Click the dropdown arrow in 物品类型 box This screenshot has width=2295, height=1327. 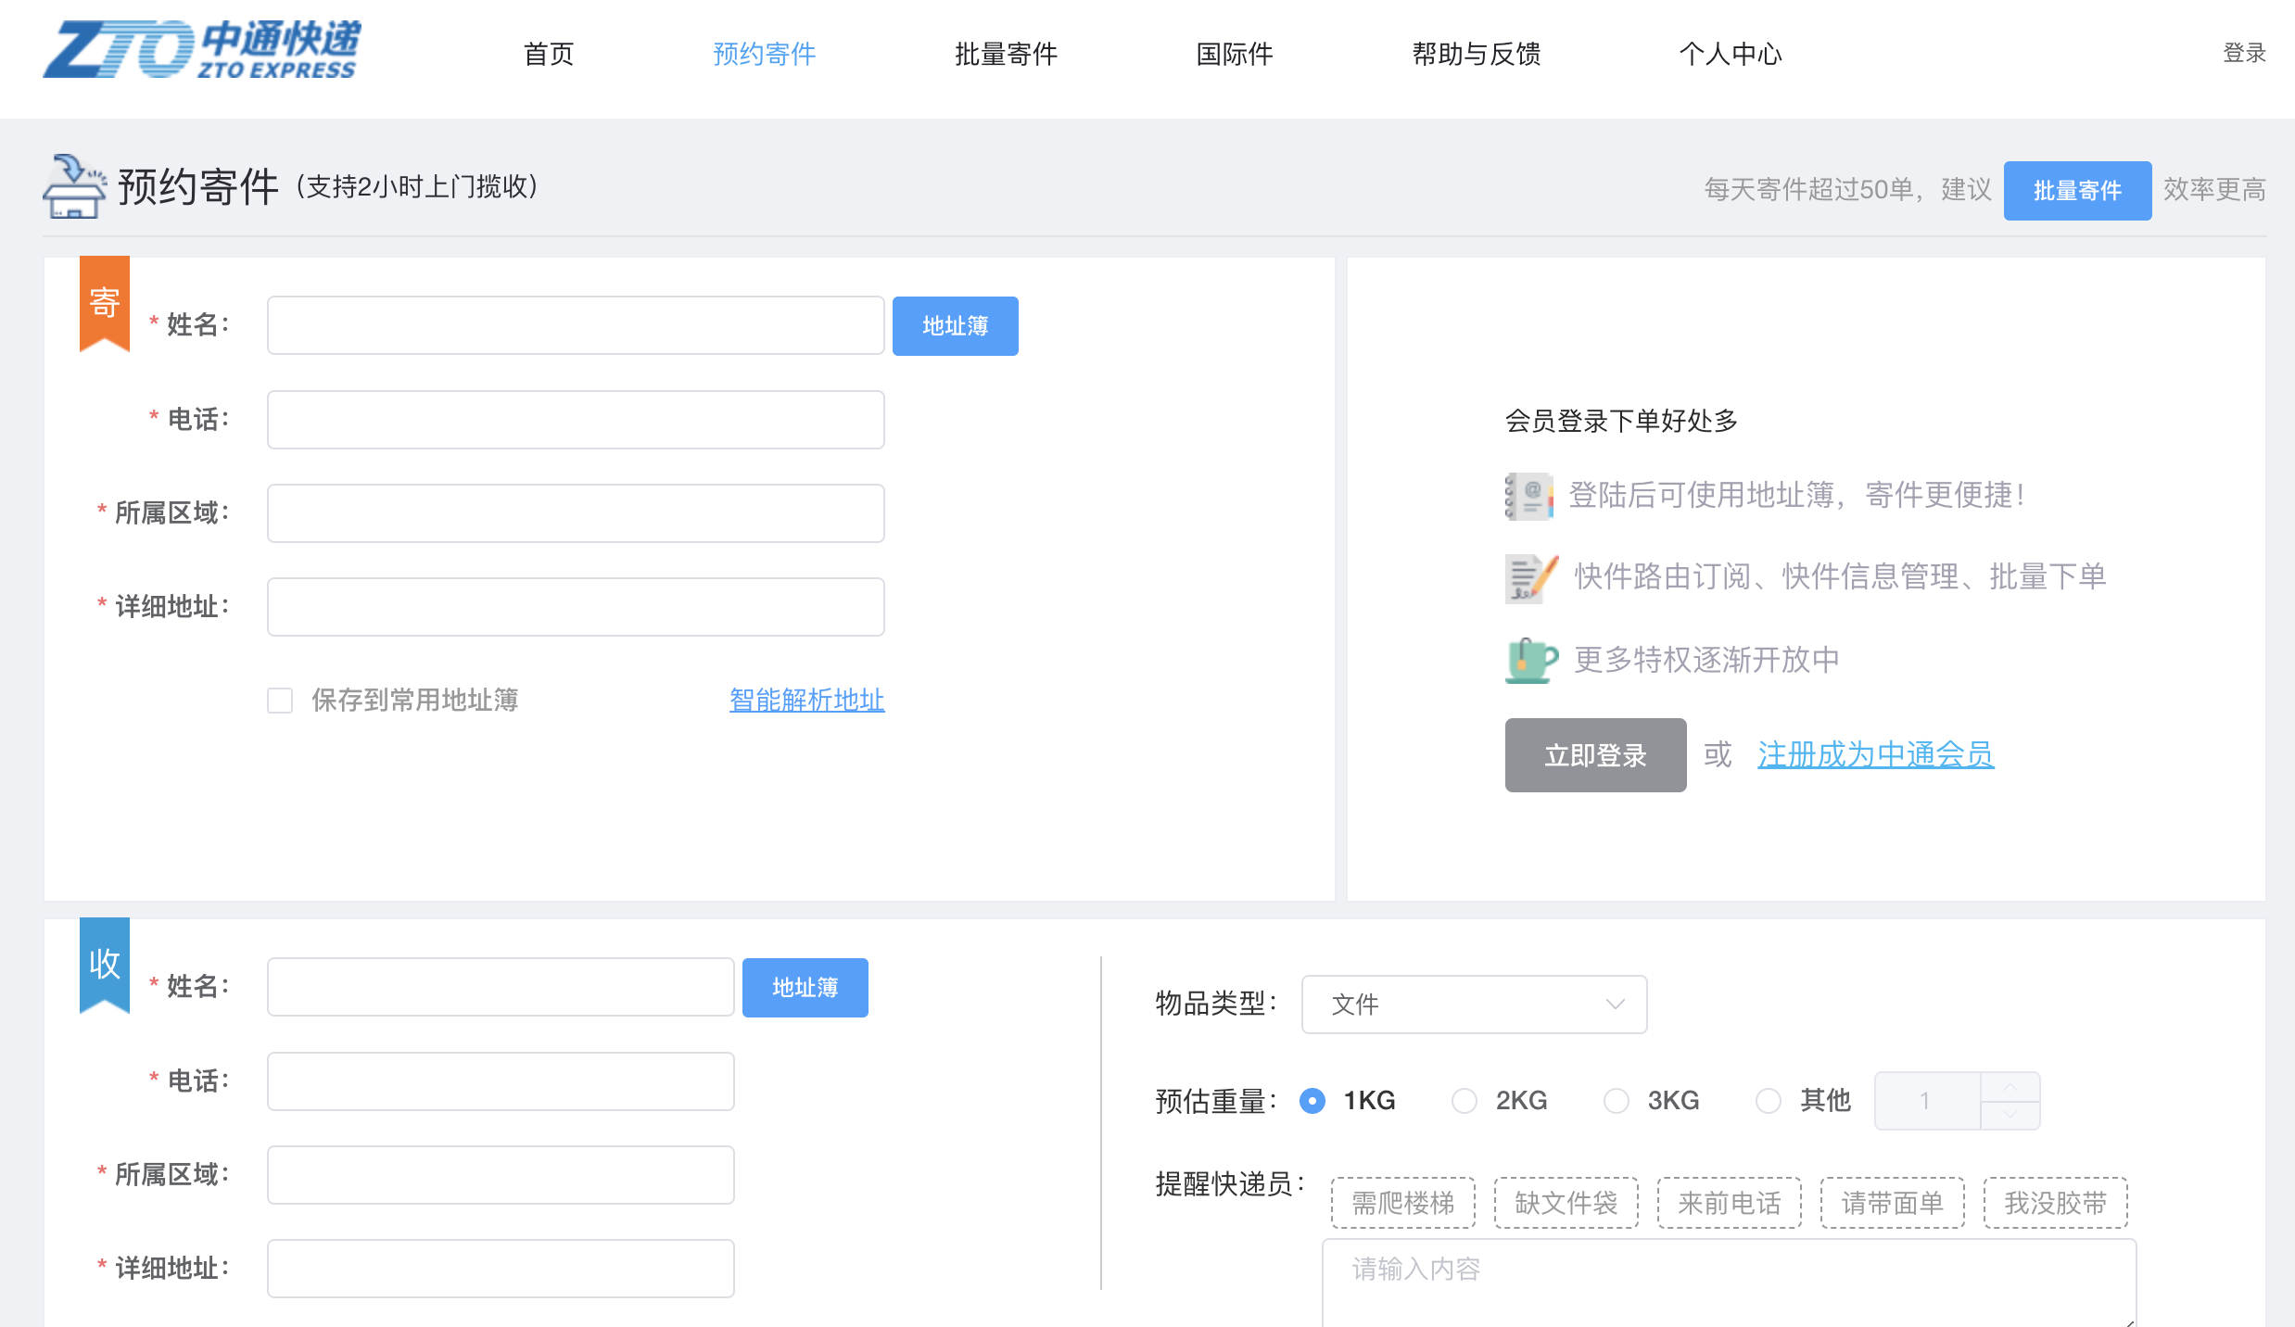[x=1615, y=1005]
